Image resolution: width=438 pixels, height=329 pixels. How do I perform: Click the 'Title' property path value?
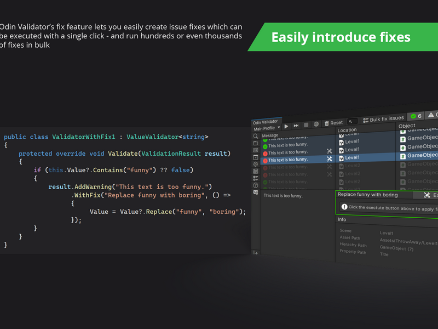click(x=384, y=254)
